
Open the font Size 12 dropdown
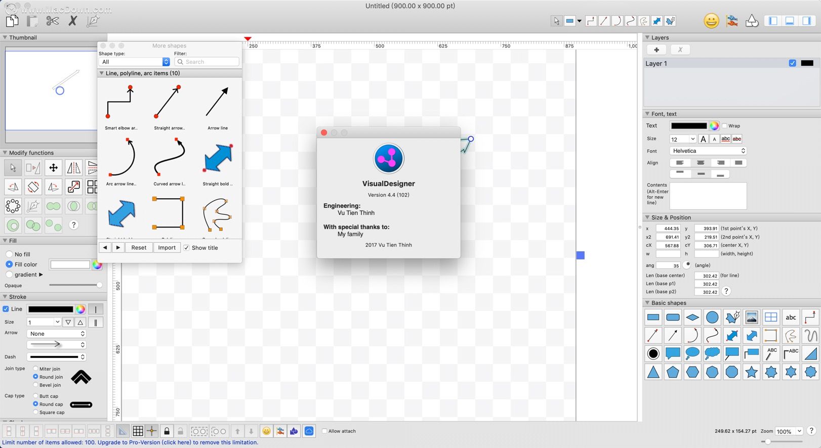point(683,139)
